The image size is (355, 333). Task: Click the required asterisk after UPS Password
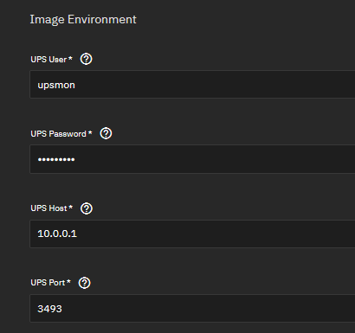90,133
